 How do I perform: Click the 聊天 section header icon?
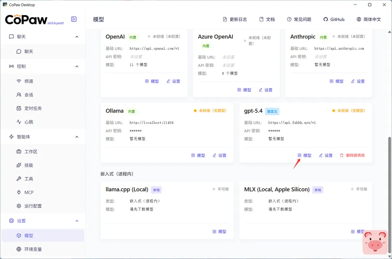[x=11, y=37]
